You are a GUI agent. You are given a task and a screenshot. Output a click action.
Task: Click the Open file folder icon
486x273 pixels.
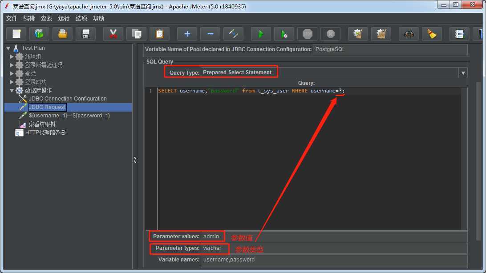(x=62, y=34)
